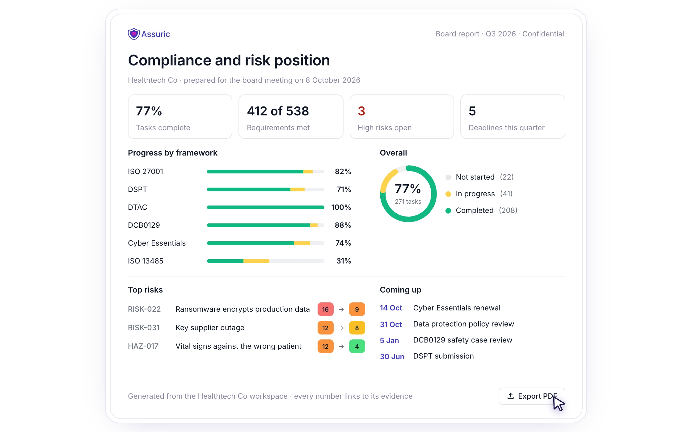Click the arrow in the RISK-022 row
The width and height of the screenshot is (692, 432).
tap(341, 309)
